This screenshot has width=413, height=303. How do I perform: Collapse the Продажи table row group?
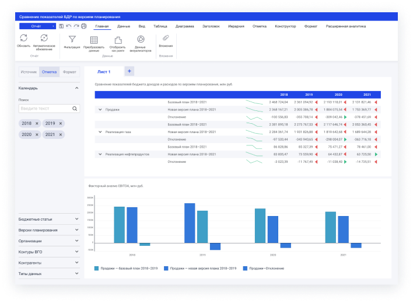[x=100, y=109]
